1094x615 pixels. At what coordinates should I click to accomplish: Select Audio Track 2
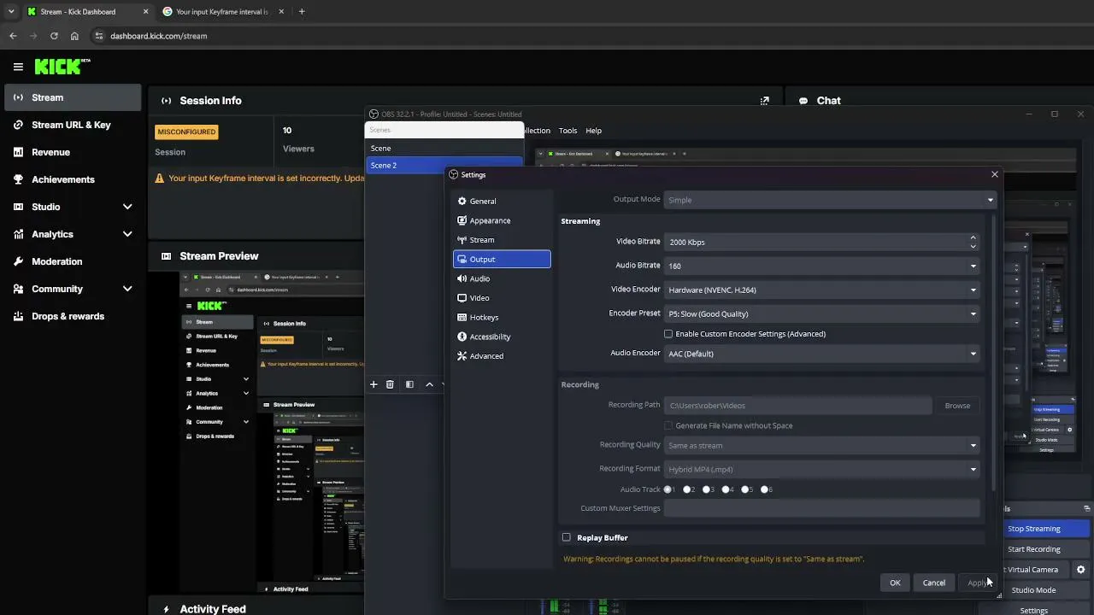click(687, 489)
